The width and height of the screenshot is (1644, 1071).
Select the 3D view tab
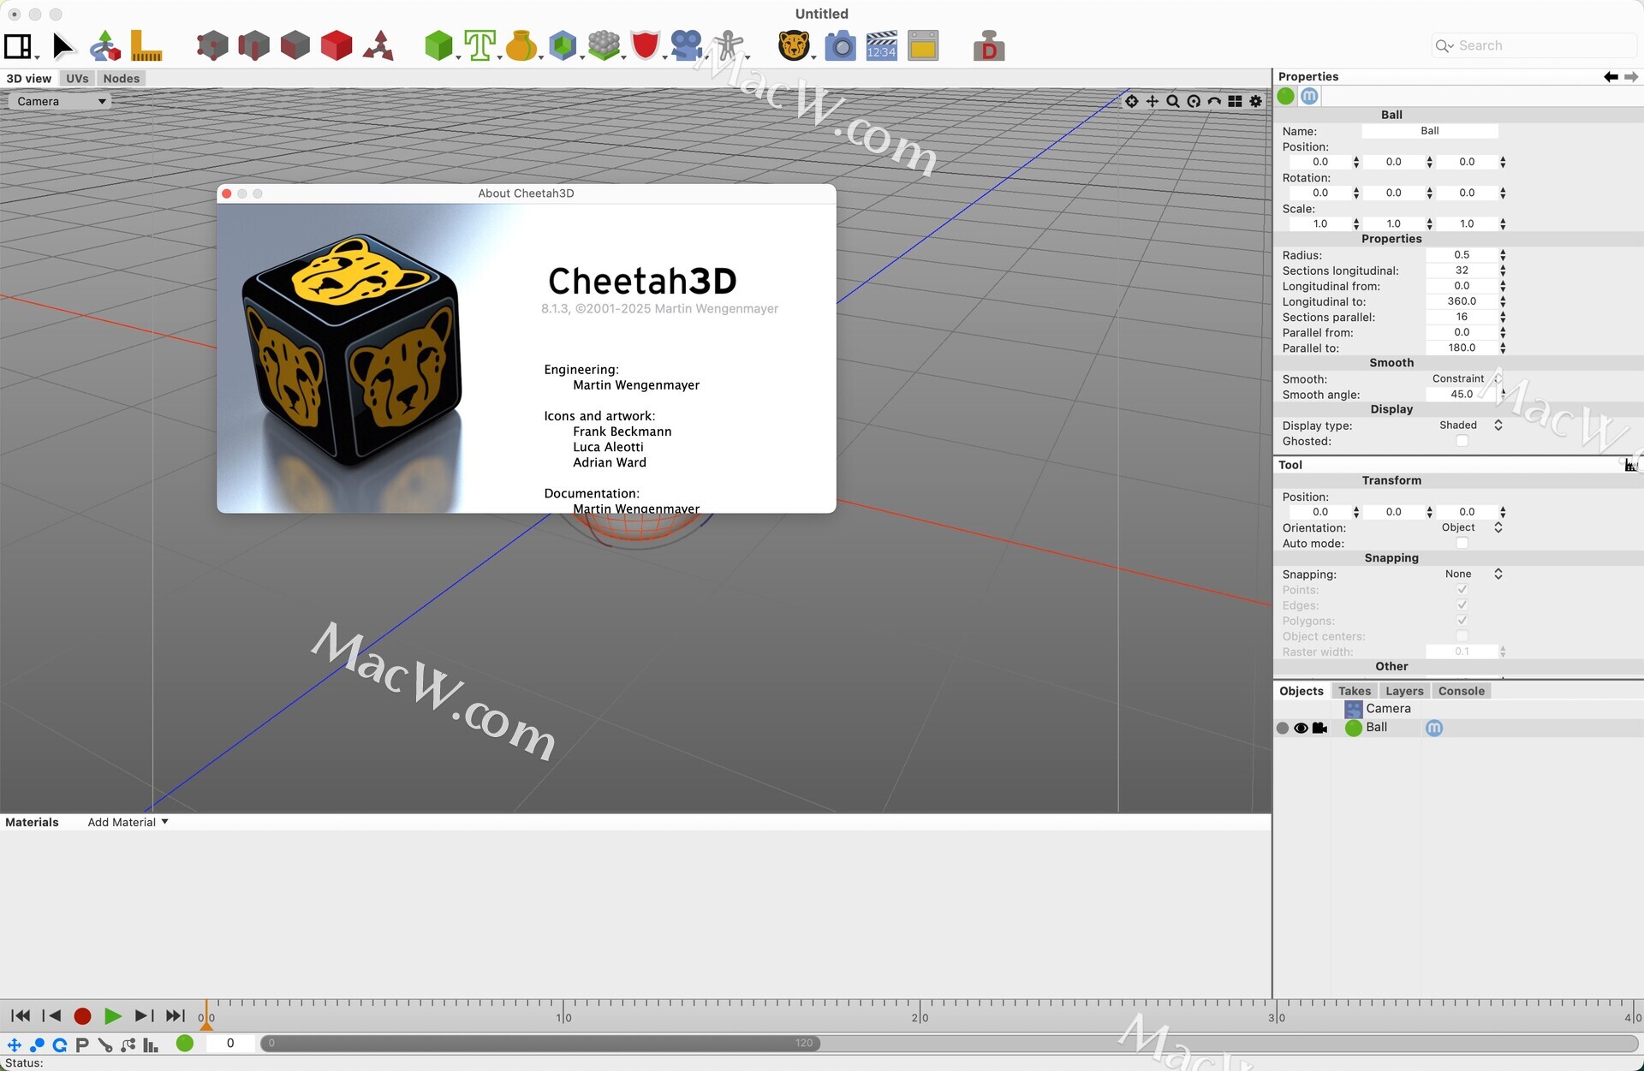29,78
